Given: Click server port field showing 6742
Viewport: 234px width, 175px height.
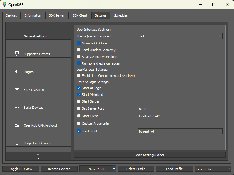Looking at the screenshot, I should coord(180,109).
